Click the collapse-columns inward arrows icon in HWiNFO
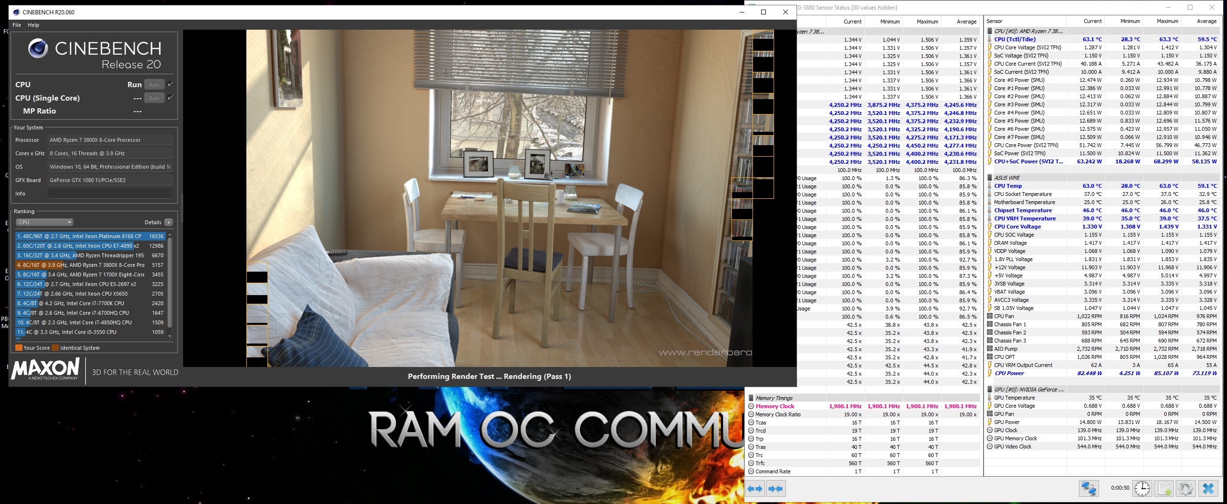The height and width of the screenshot is (504, 1227). pyautogui.click(x=776, y=489)
